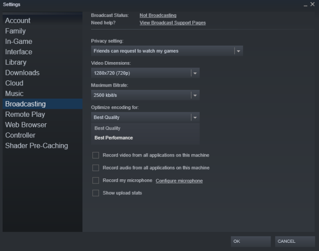Switch to Downloads settings
319x251 pixels.
click(42, 73)
